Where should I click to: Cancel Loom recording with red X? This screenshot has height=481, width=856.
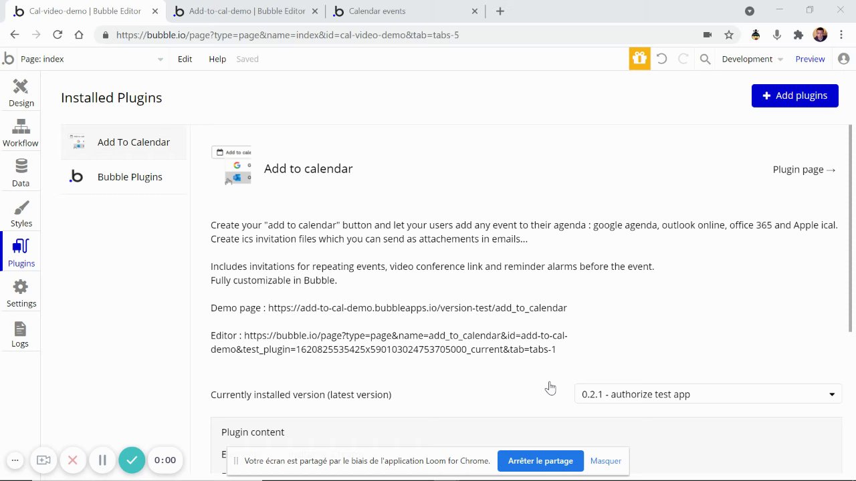73,460
